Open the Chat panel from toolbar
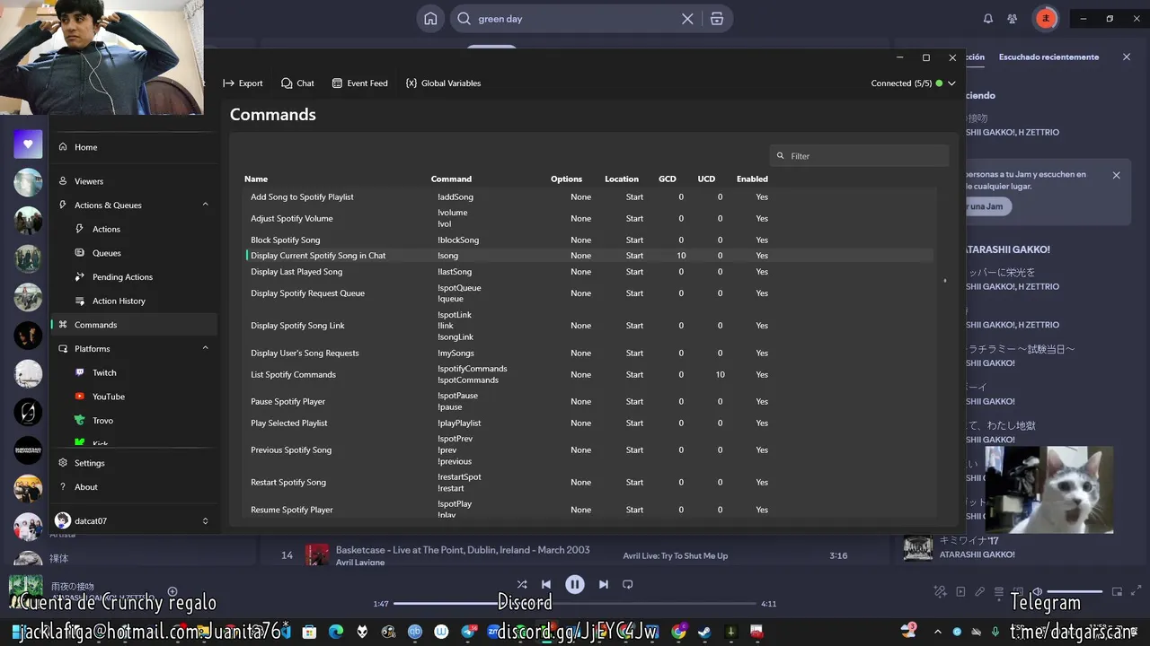Screen dimensions: 1150x646 297,83
